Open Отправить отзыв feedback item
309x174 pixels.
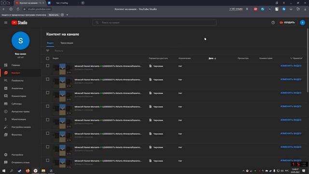tap(20, 162)
